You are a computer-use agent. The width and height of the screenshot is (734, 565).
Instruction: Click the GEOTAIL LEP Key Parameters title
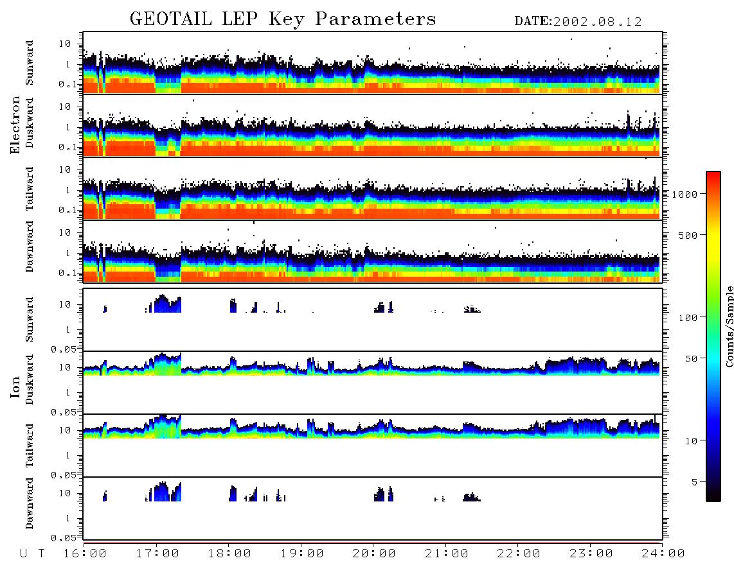click(x=283, y=19)
